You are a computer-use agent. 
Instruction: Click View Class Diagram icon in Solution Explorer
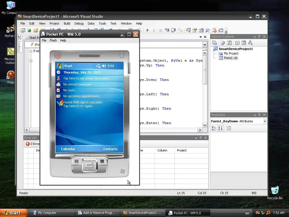pyautogui.click(x=250, y=43)
